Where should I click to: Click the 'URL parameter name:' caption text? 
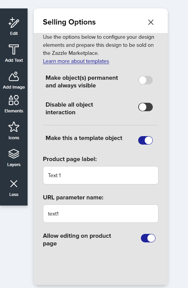73,197
